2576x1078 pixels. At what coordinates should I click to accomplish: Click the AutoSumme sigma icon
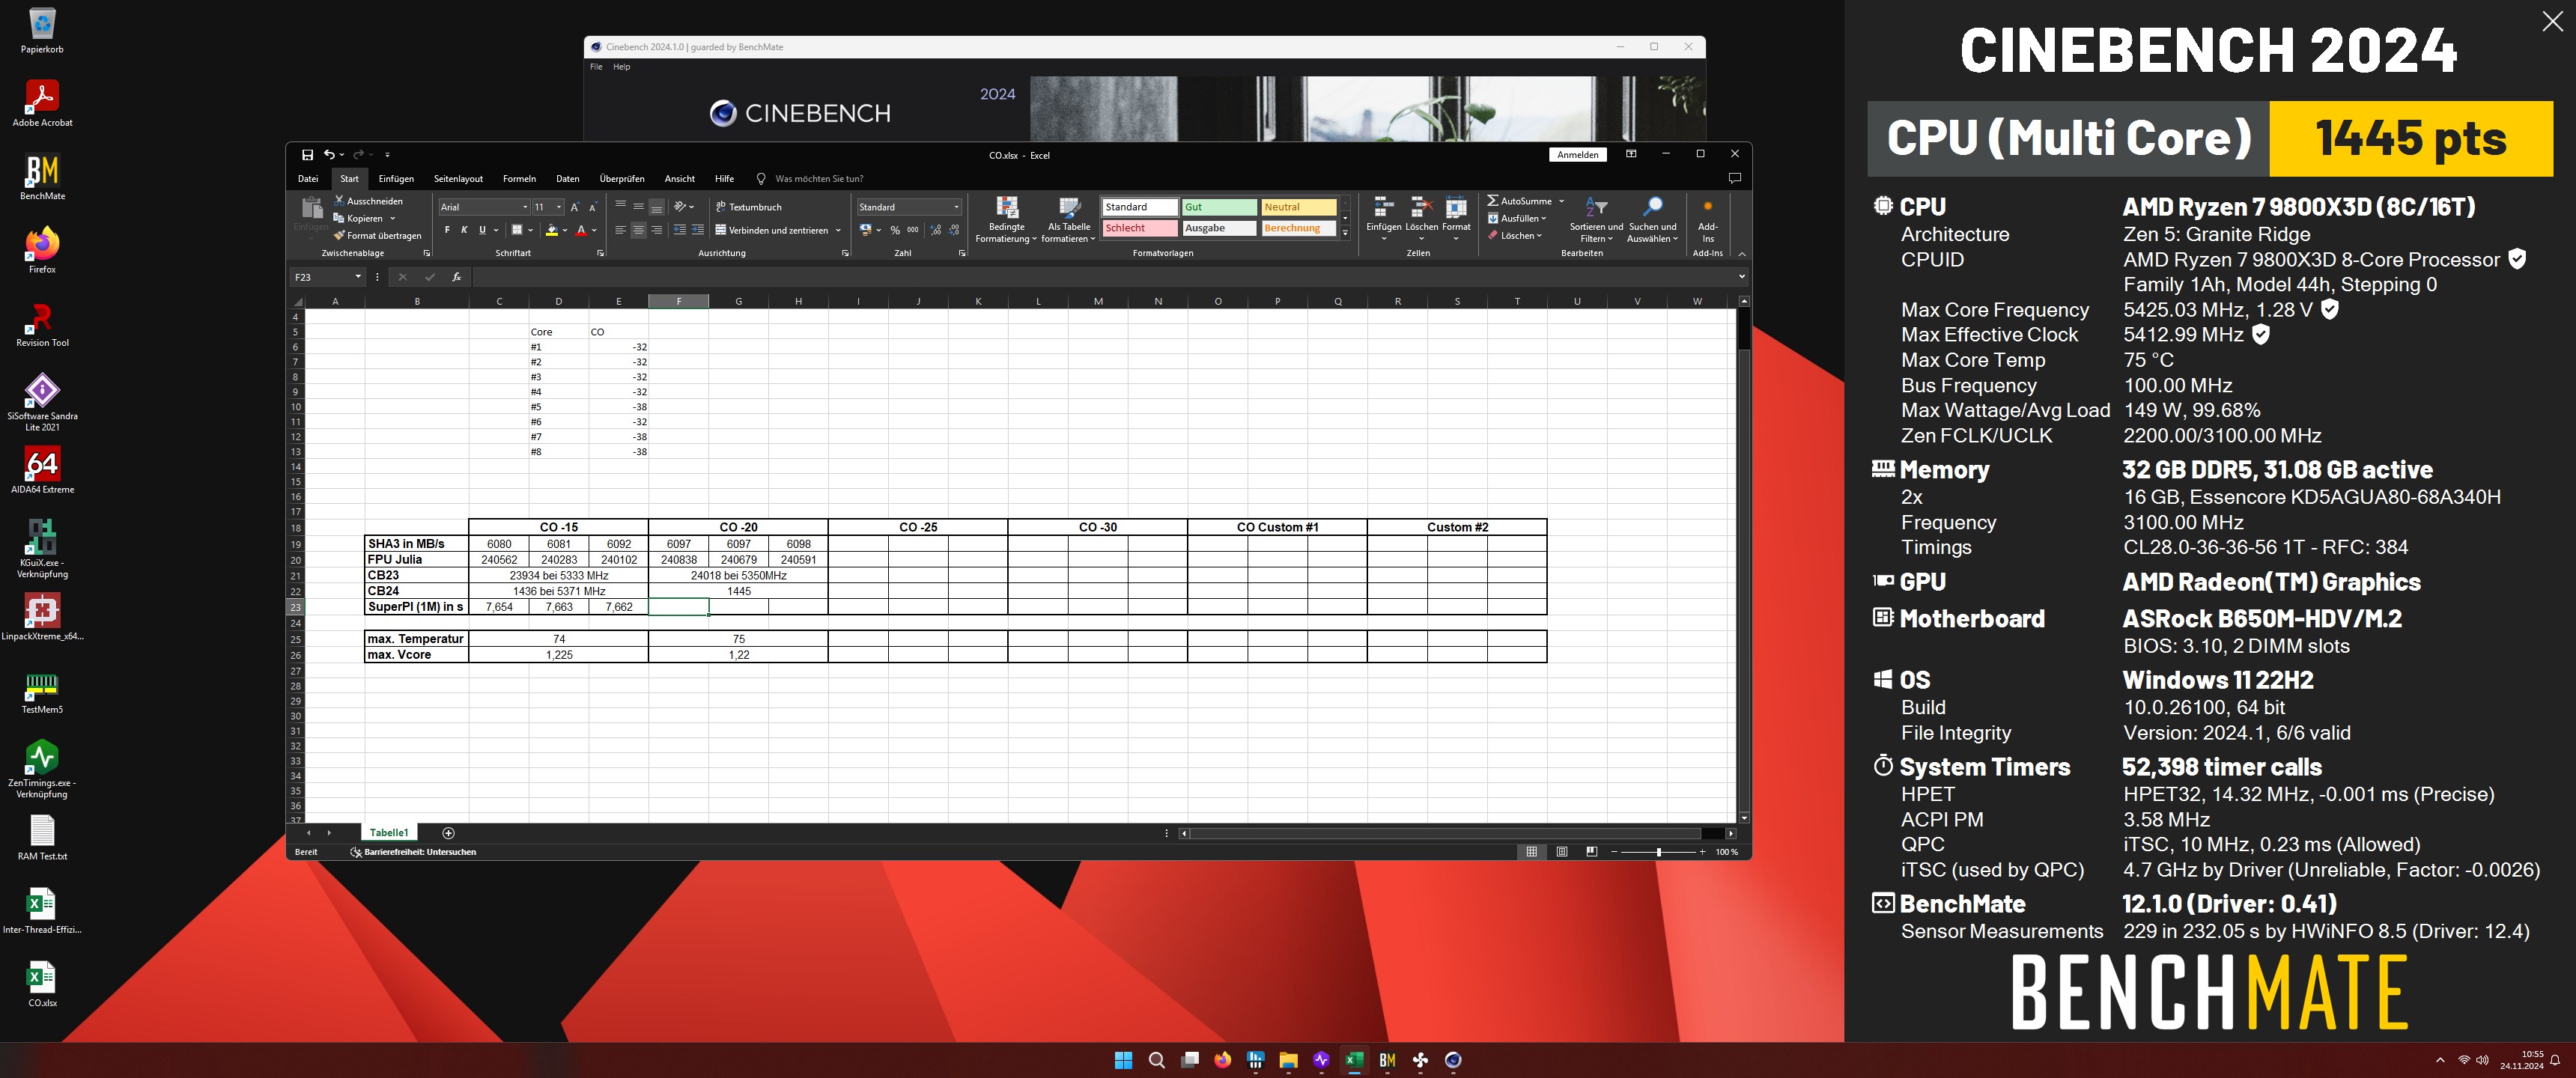(1492, 201)
